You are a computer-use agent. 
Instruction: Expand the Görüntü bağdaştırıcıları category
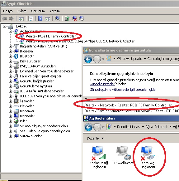point(10,81)
